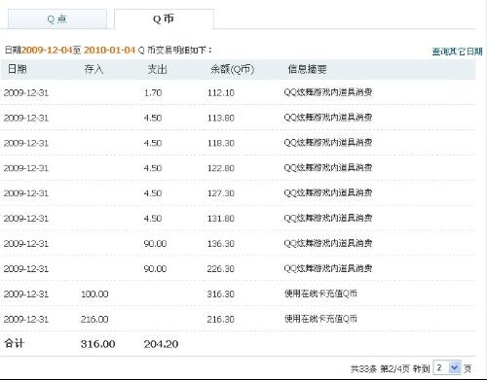487x380 pixels.
Task: Click the 支出 column header
Action: (157, 69)
